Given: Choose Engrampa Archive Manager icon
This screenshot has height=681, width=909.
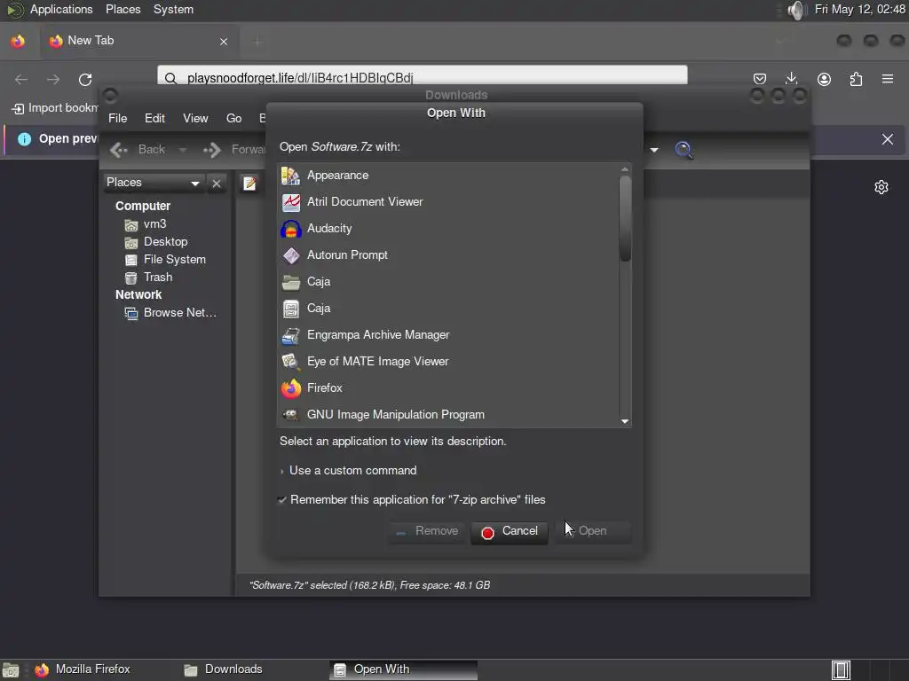Looking at the screenshot, I should [290, 334].
